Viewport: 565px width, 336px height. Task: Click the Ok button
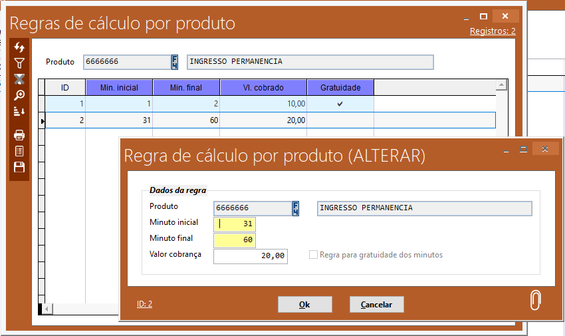click(305, 305)
